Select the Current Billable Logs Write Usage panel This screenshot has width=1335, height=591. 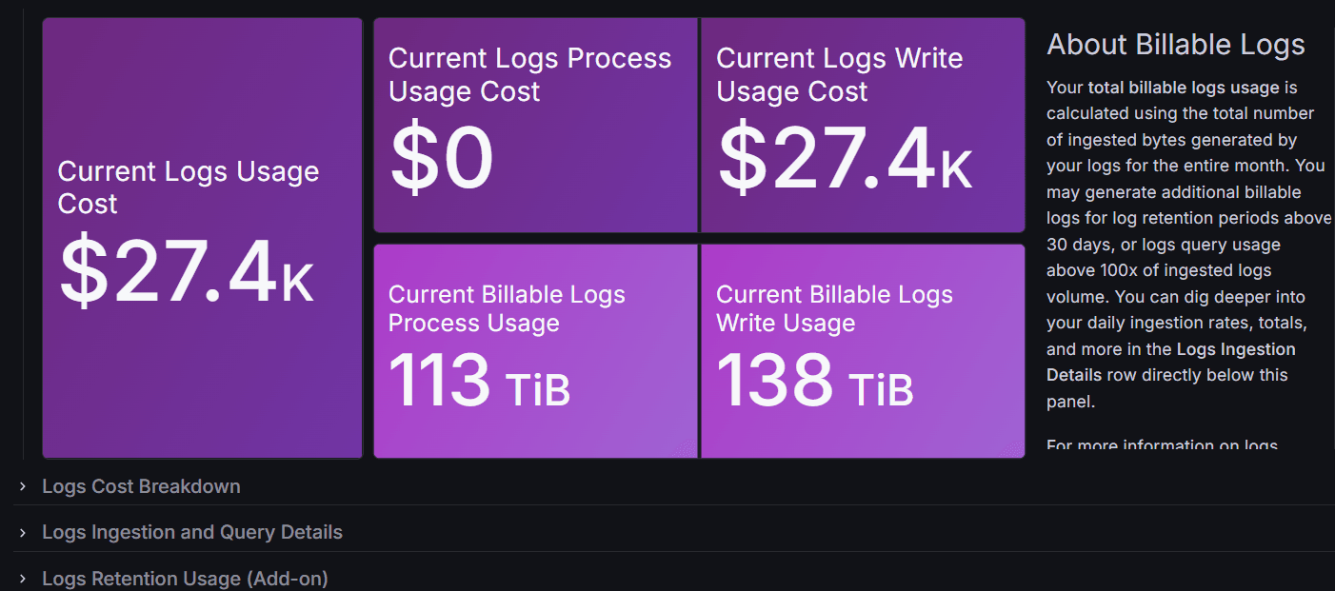(x=862, y=350)
